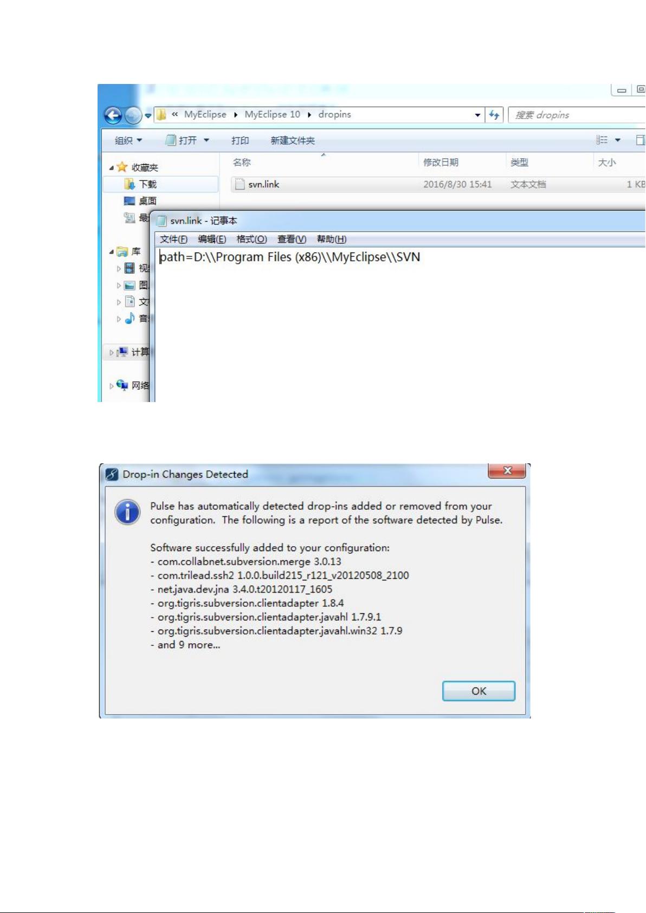Click OK in Drop-in Changes dialog
The width and height of the screenshot is (646, 913).
click(479, 691)
